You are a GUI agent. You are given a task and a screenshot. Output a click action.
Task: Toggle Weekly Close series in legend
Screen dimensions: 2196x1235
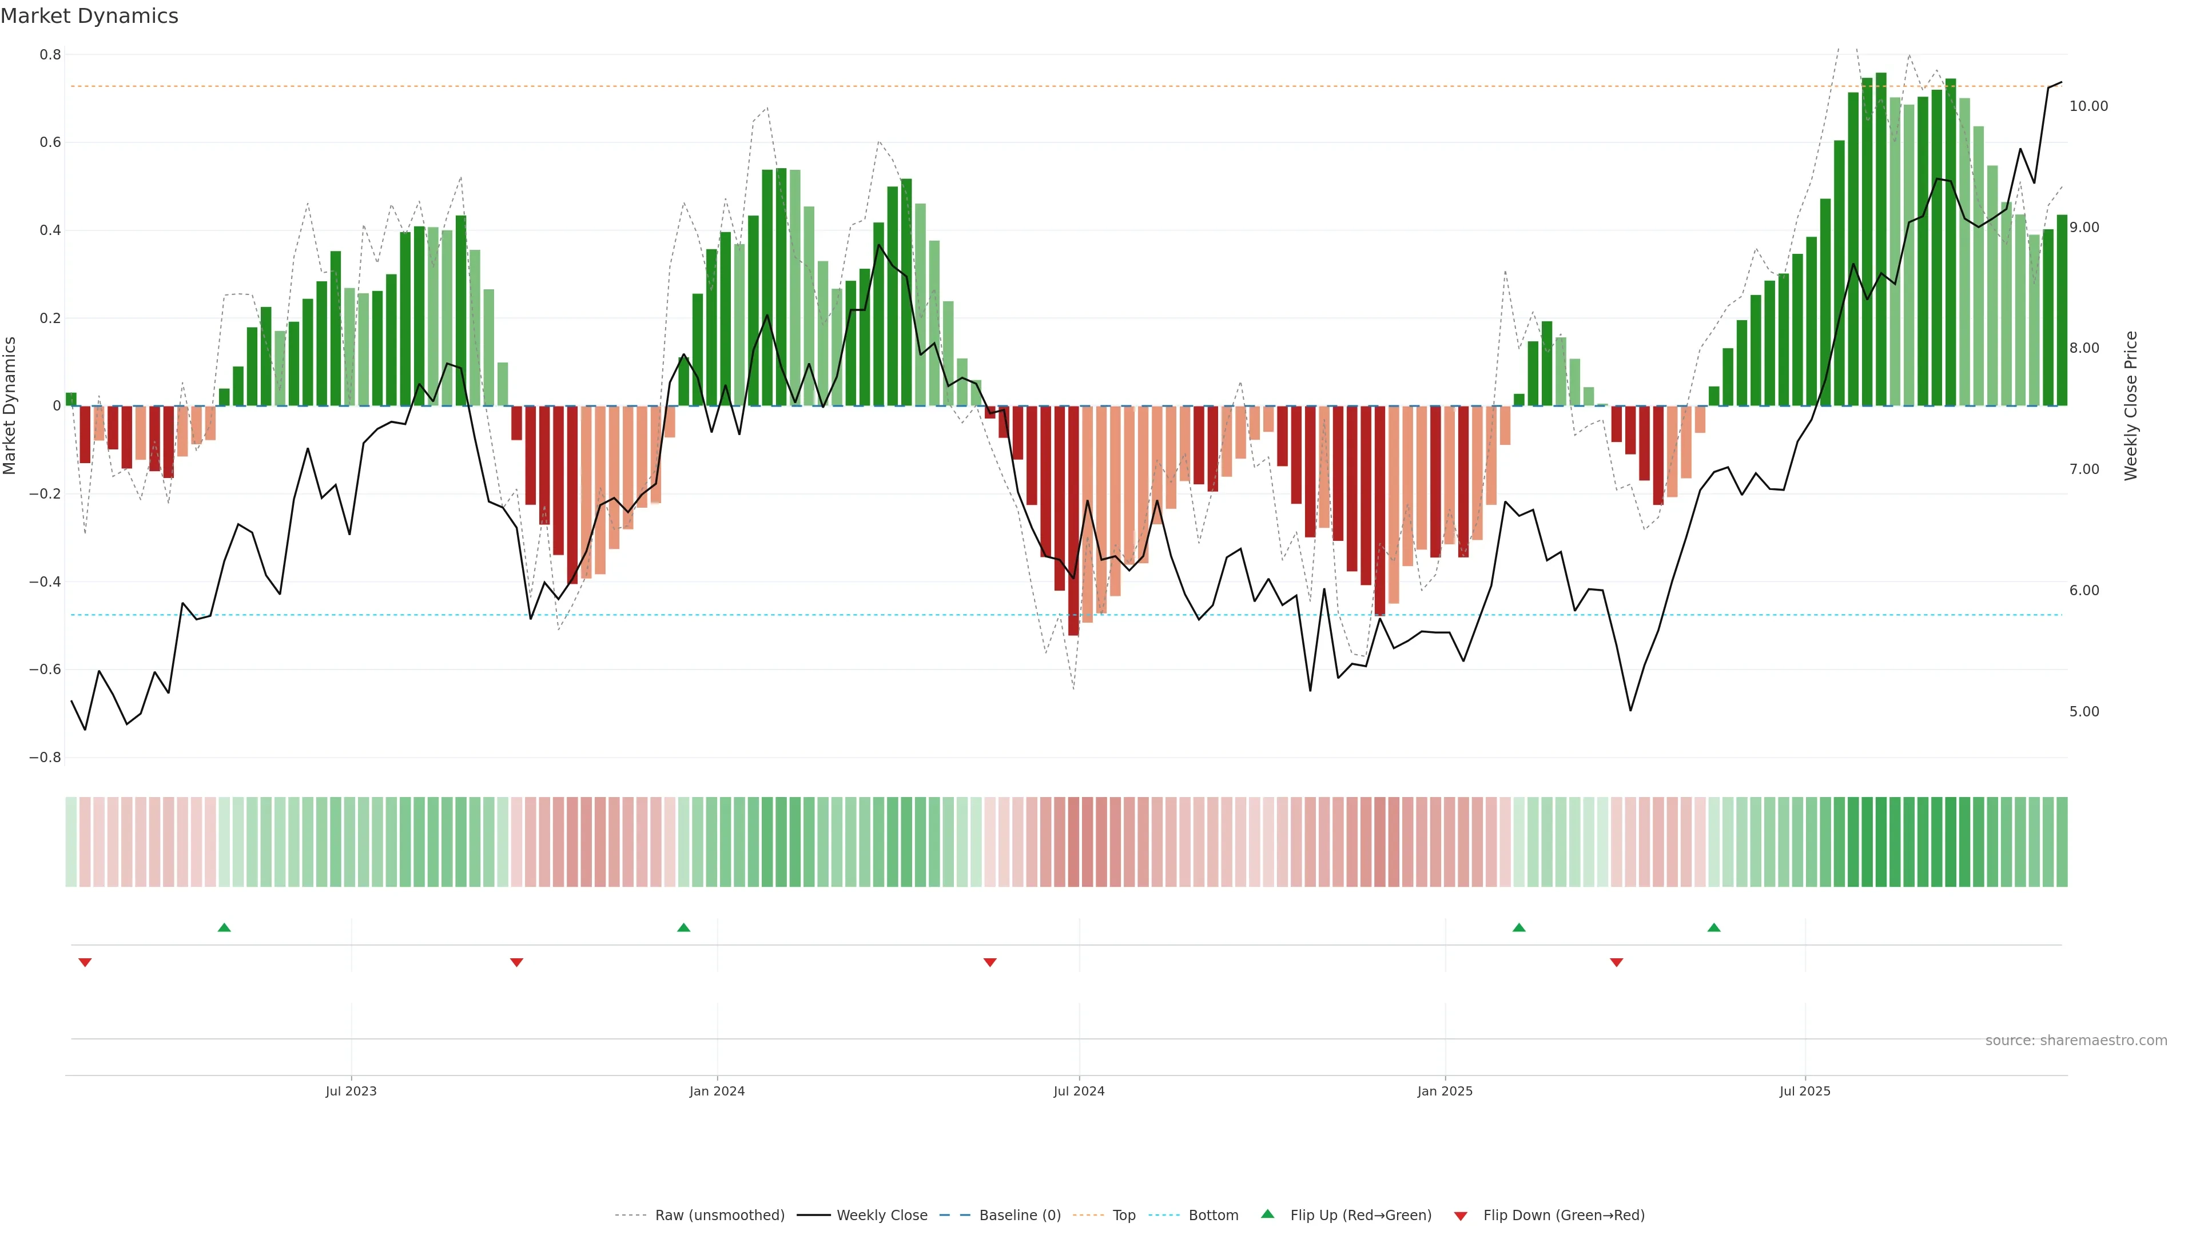[881, 1216]
